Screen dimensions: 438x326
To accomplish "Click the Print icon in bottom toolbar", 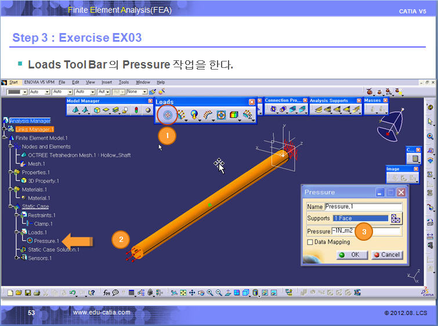I will click(36, 293).
